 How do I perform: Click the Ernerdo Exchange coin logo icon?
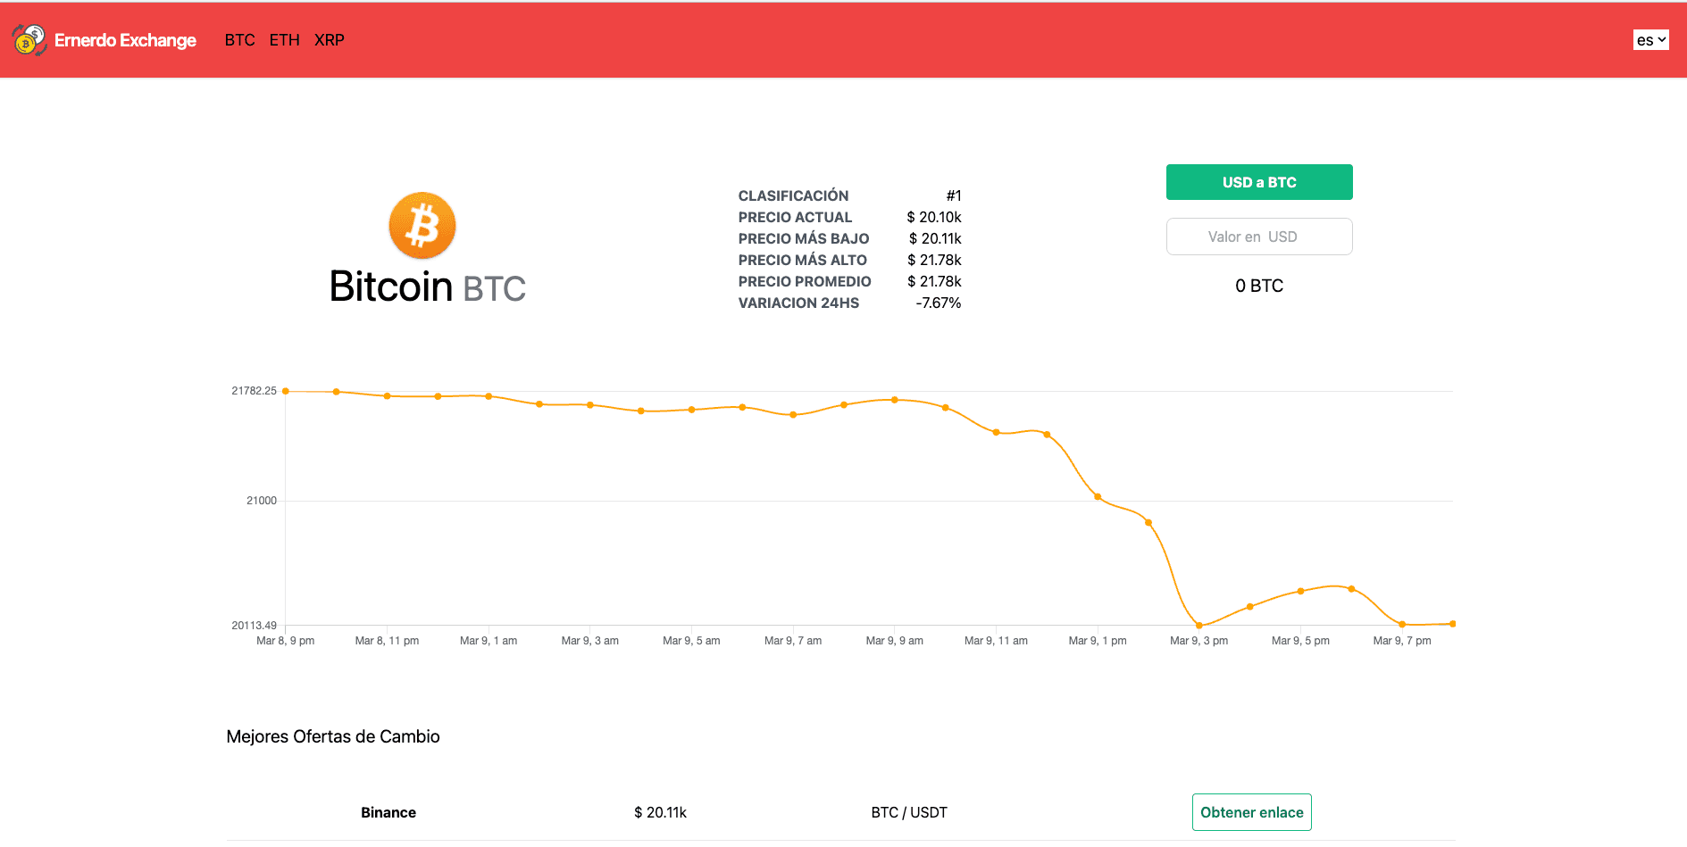point(29,40)
